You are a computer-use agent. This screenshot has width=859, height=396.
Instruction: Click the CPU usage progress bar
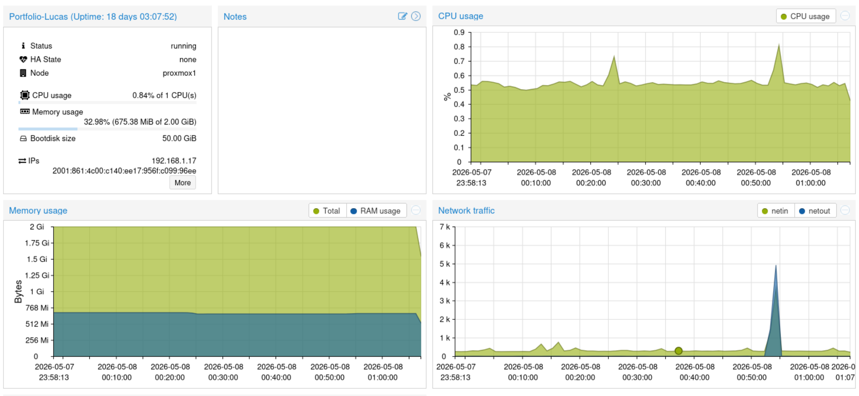107,102
